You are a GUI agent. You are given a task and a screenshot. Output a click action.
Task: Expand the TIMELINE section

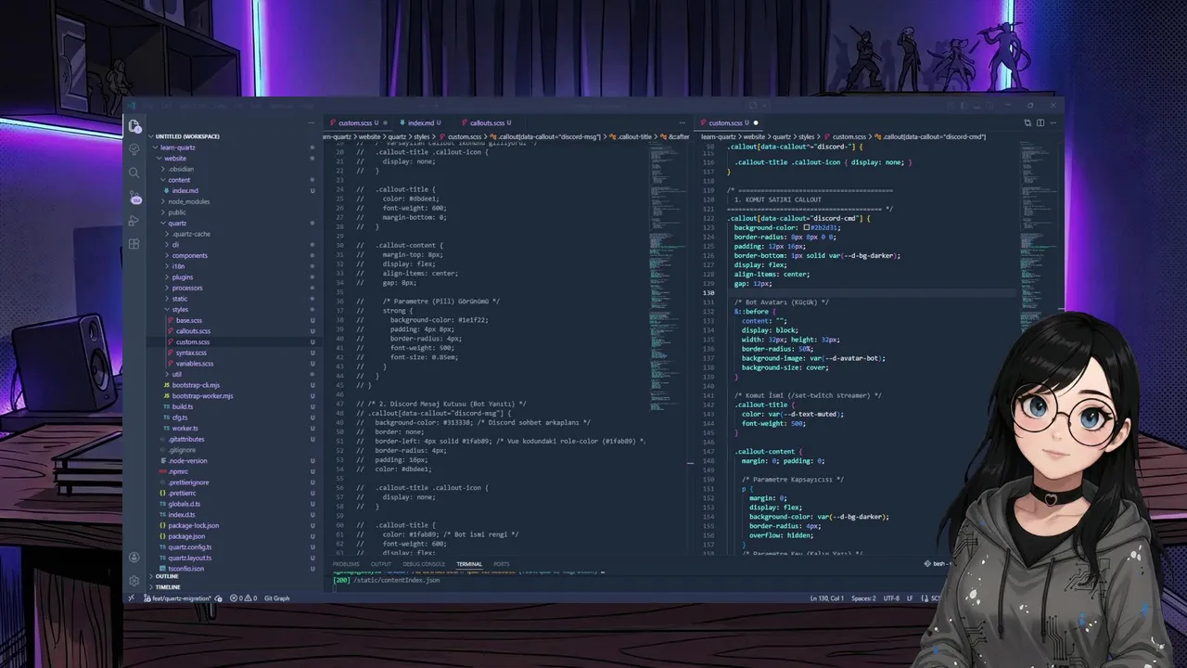click(x=168, y=587)
